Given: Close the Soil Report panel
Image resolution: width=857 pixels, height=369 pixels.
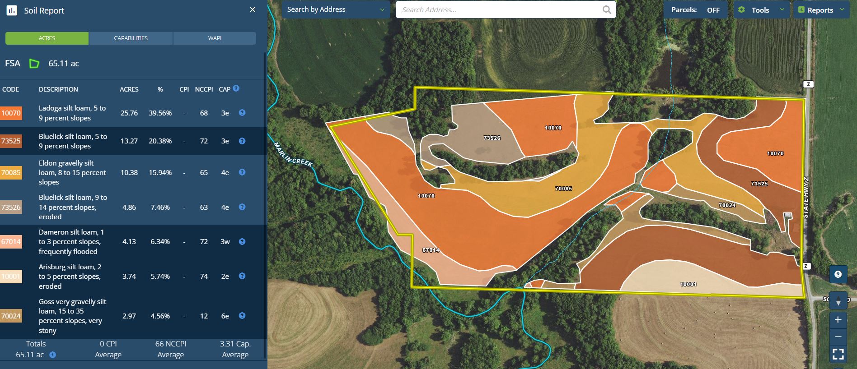Looking at the screenshot, I should (x=253, y=10).
